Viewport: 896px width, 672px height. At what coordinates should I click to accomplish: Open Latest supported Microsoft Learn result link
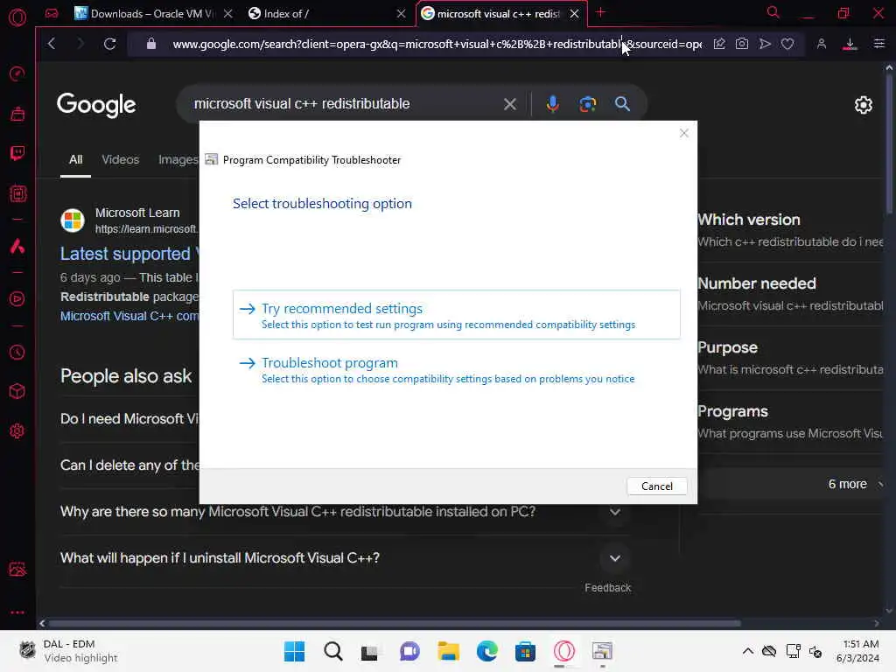tap(129, 254)
